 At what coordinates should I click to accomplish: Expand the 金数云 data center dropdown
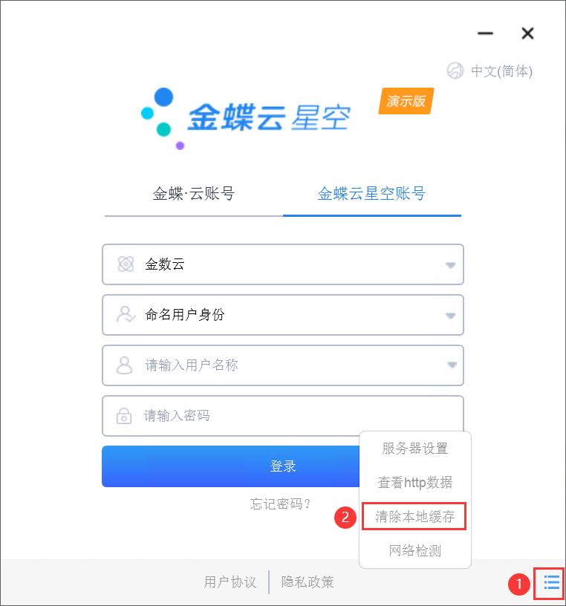click(450, 265)
